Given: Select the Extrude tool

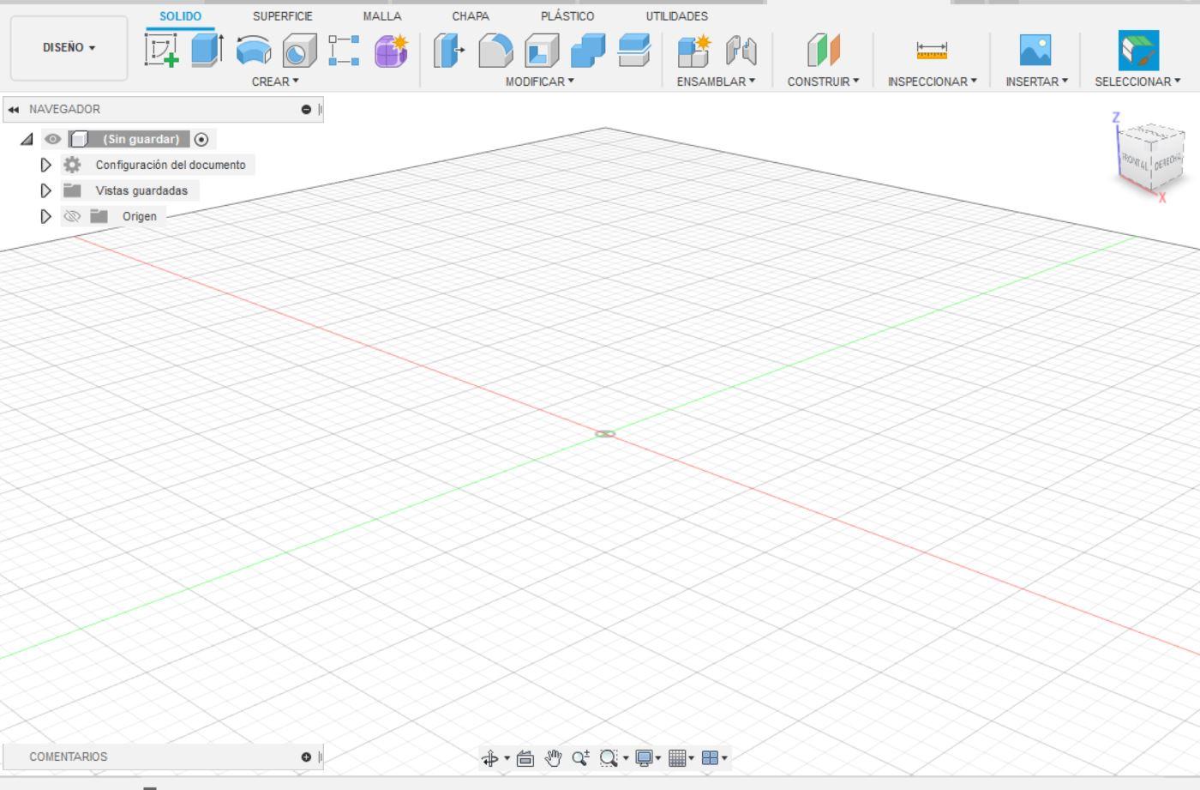Looking at the screenshot, I should click(207, 50).
